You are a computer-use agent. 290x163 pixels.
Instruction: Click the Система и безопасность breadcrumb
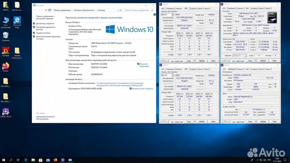coord(84,10)
